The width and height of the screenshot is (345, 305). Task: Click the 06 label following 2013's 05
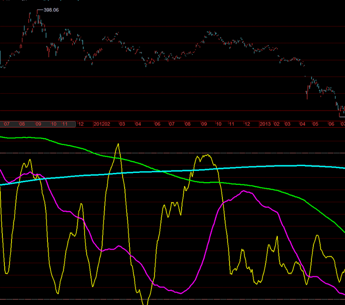331,124
